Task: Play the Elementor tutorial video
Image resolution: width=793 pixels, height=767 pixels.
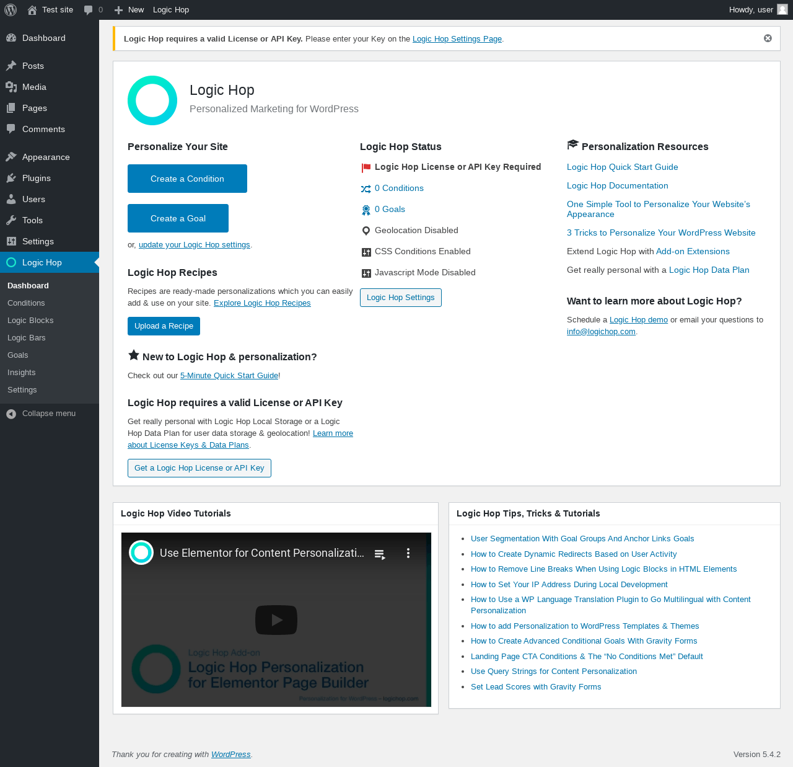Action: (x=276, y=619)
